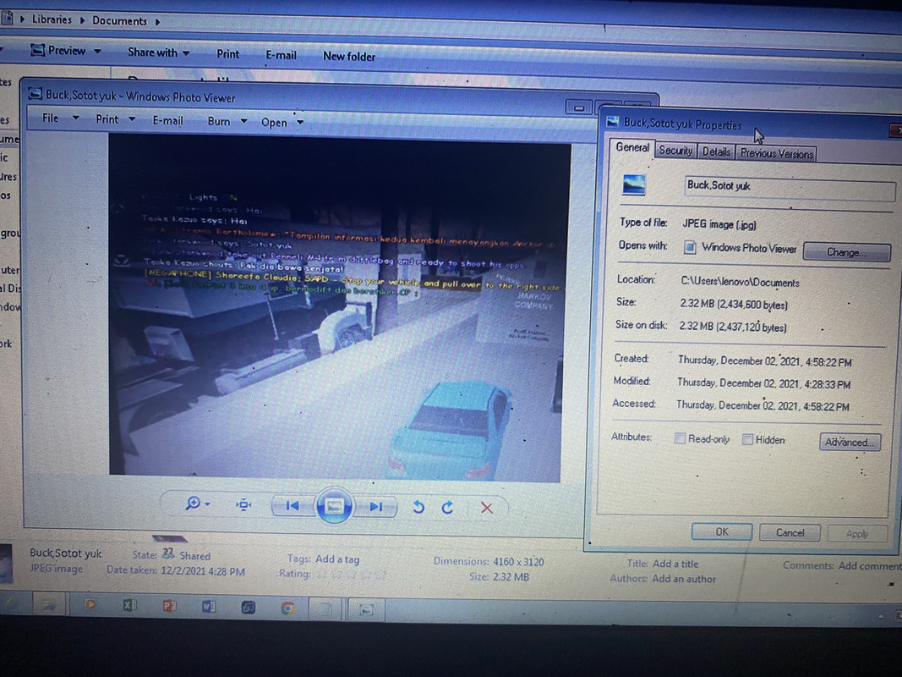
Task: Minimize the Photo Viewer window
Action: pos(579,107)
